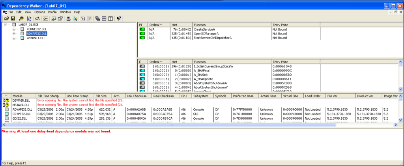Expand the KERNEL32.DLL tree node

14,29
